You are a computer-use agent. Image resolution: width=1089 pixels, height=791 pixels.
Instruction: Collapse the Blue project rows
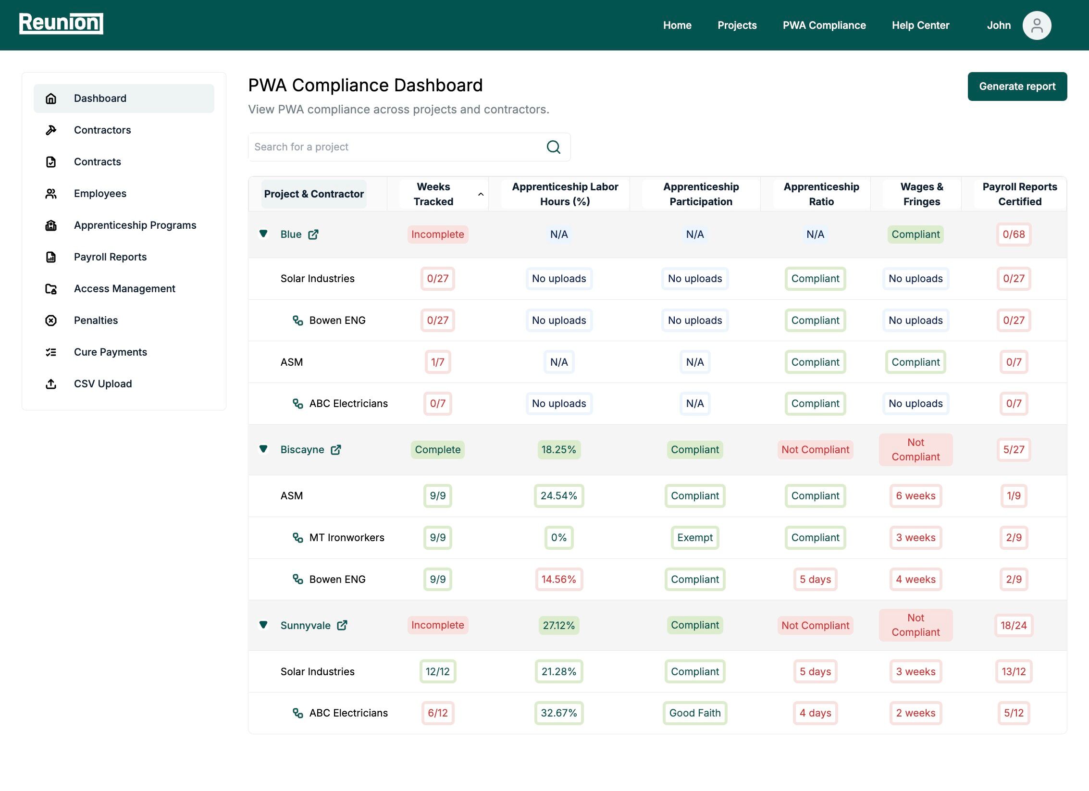click(263, 234)
